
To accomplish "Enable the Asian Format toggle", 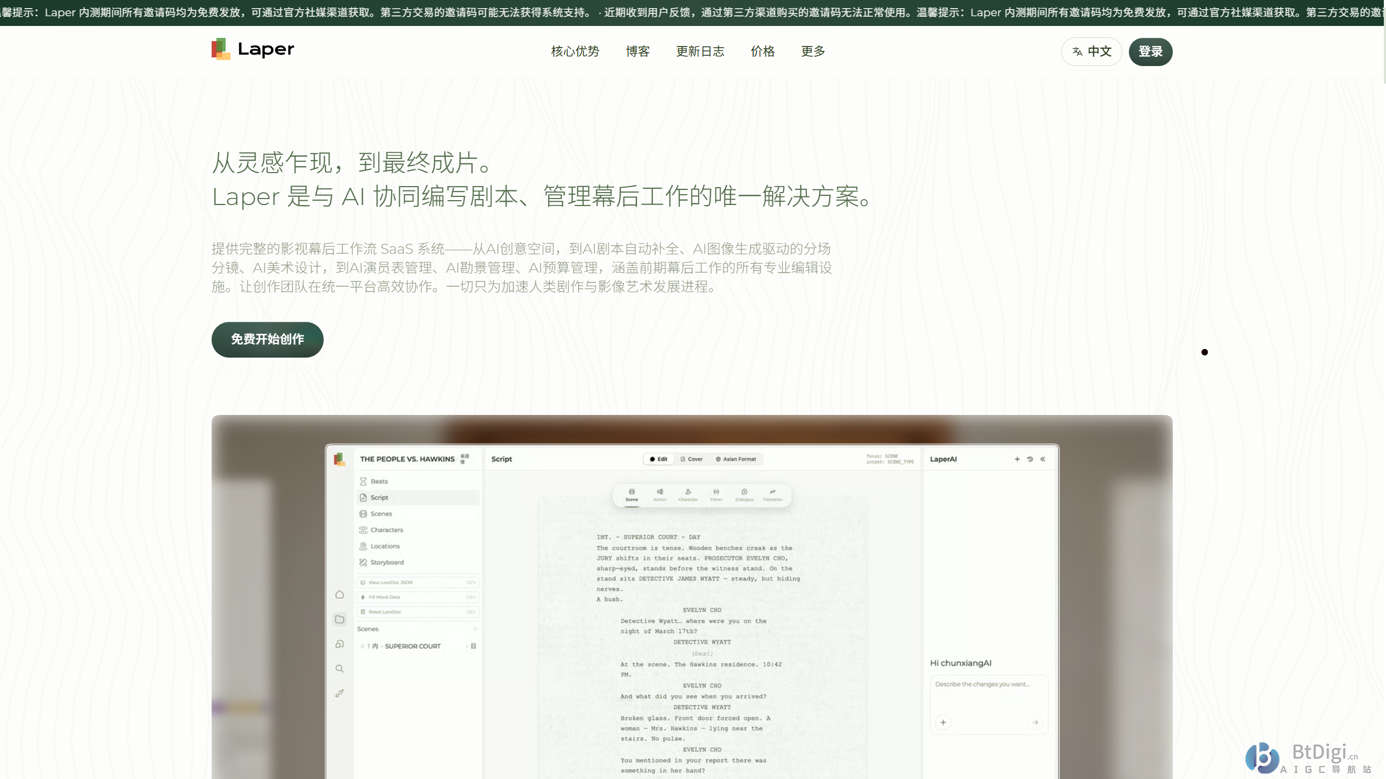I will 736,459.
